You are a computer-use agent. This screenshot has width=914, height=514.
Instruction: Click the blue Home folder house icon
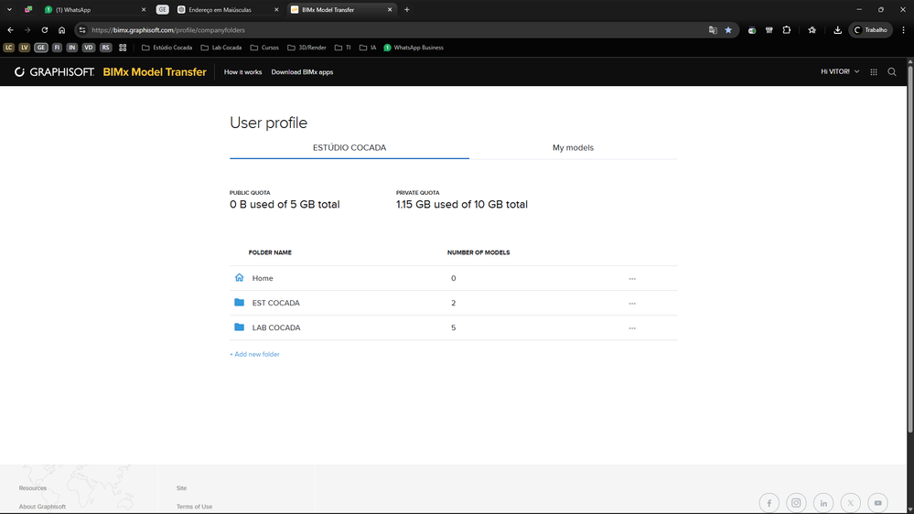[x=239, y=277]
